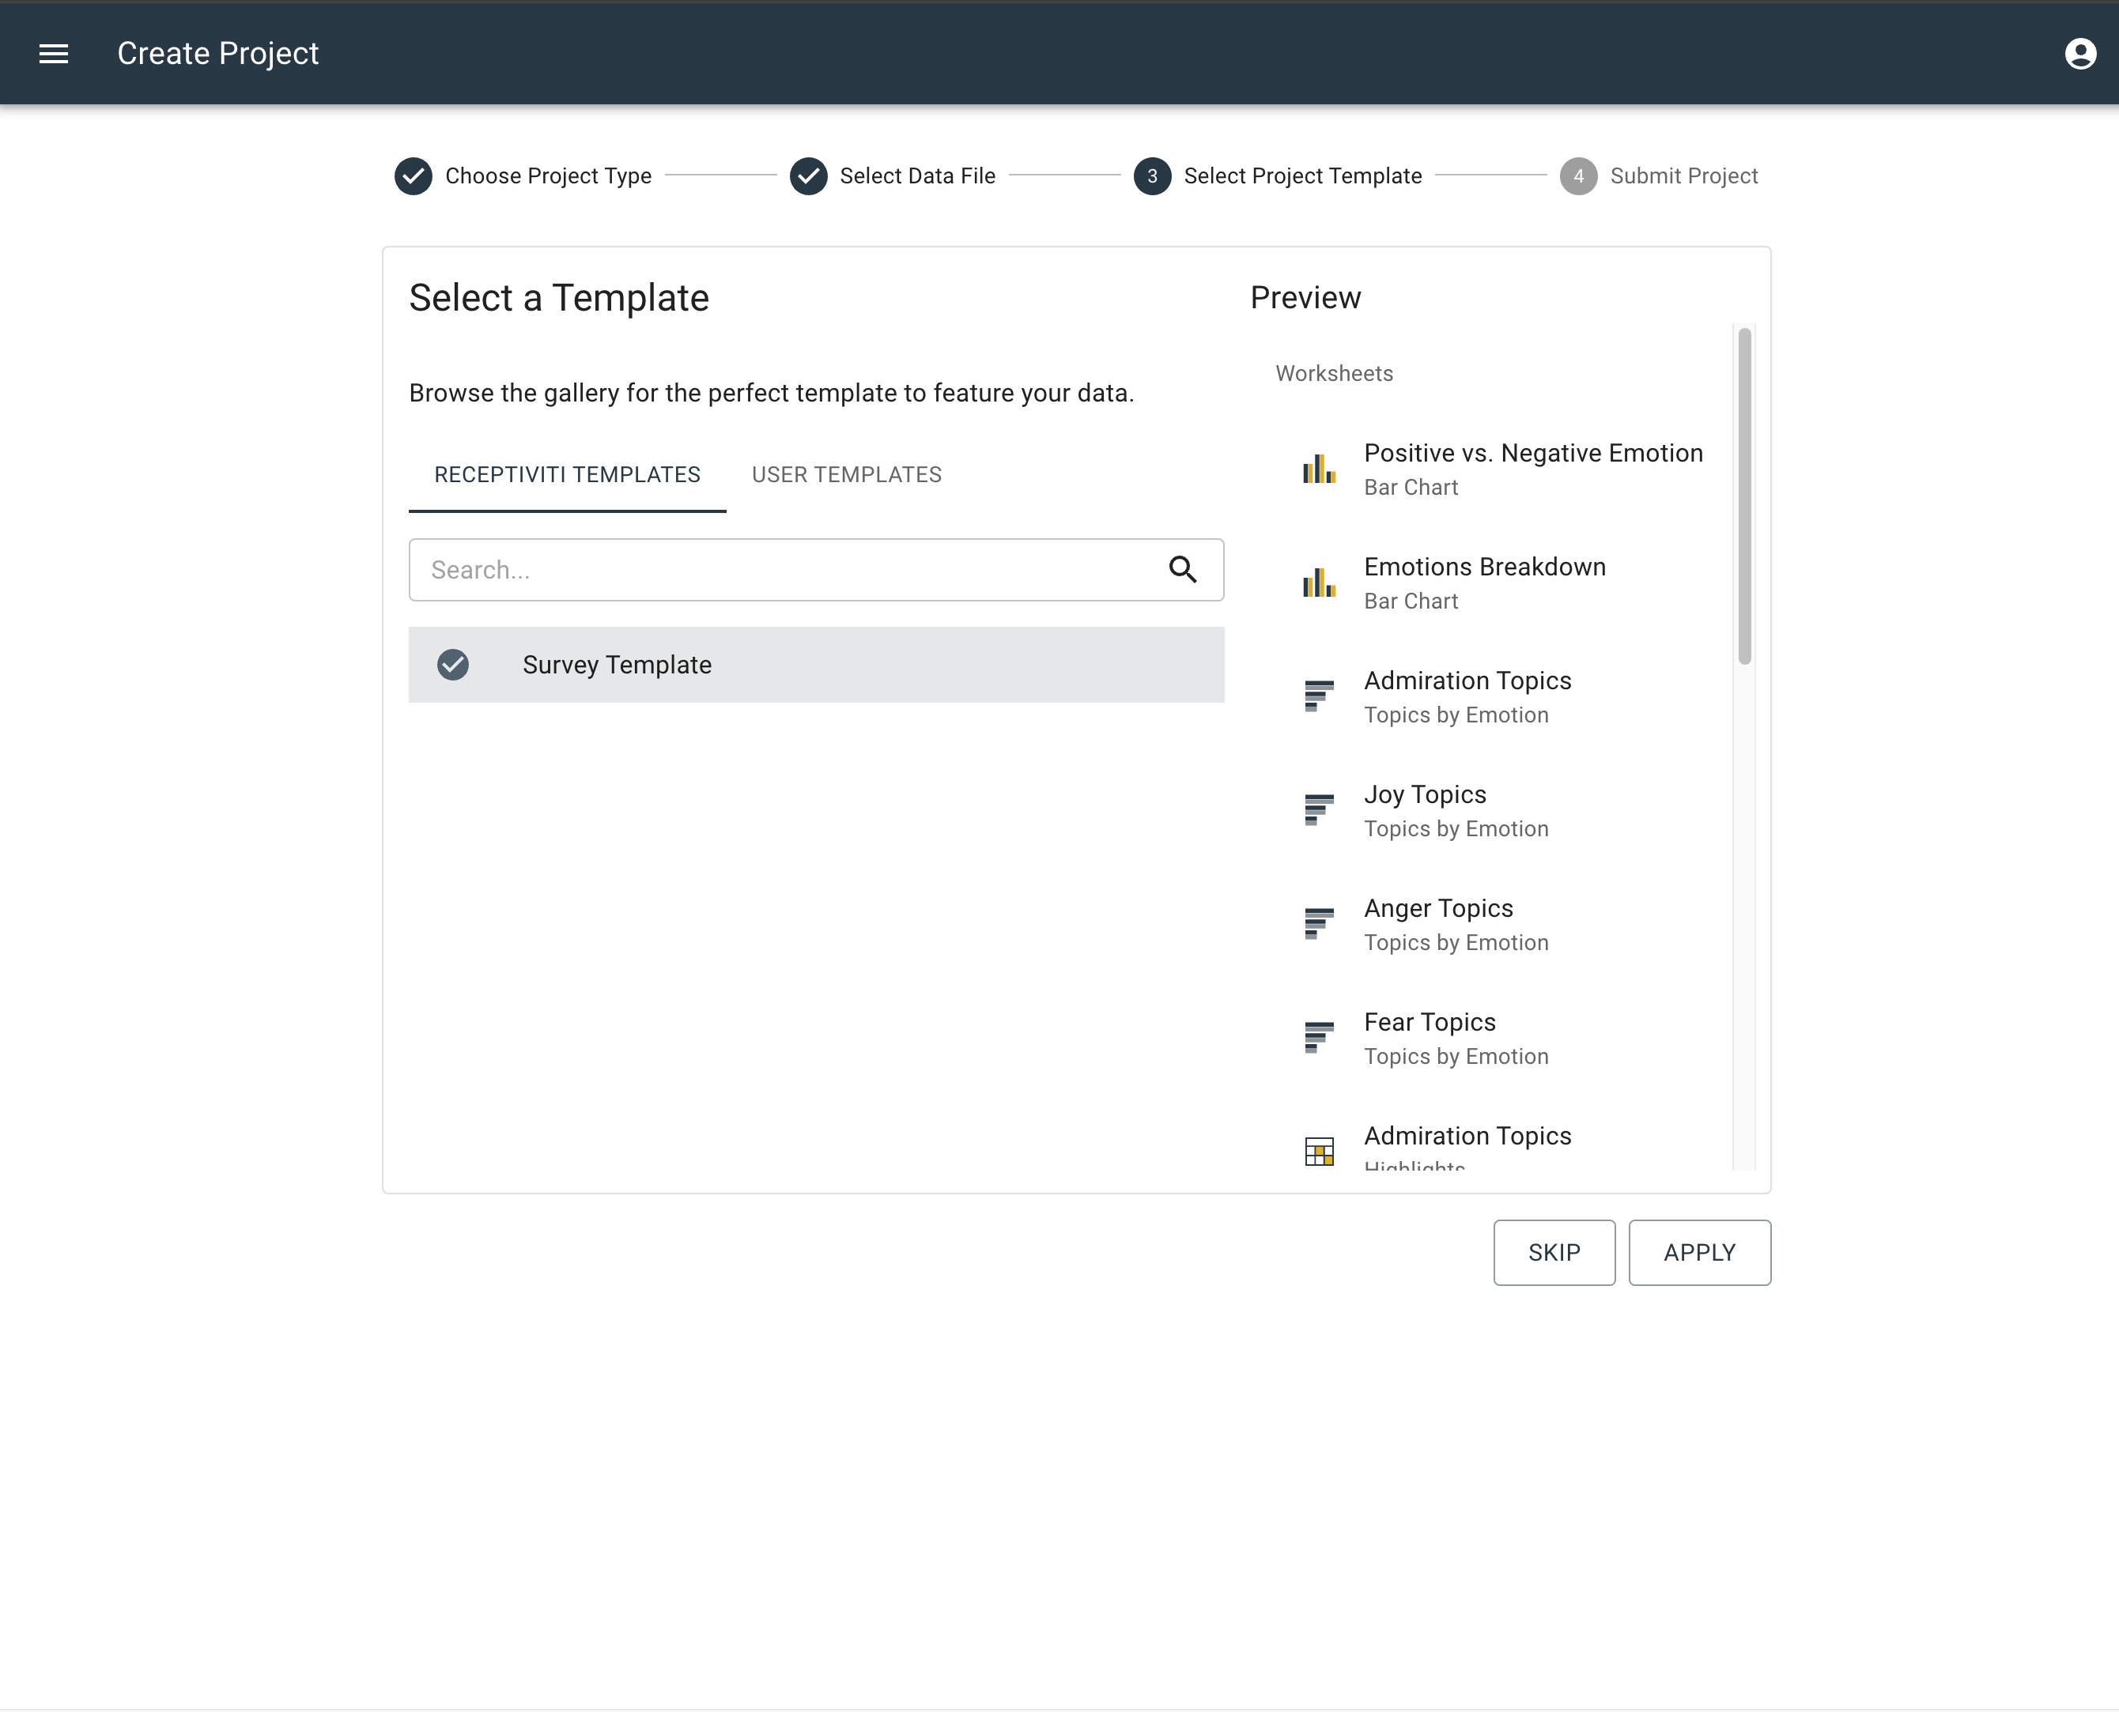Screen dimensions: 2119x1712
Task: Click Admiration Topics highlights table icon
Action: pyautogui.click(x=1318, y=1151)
